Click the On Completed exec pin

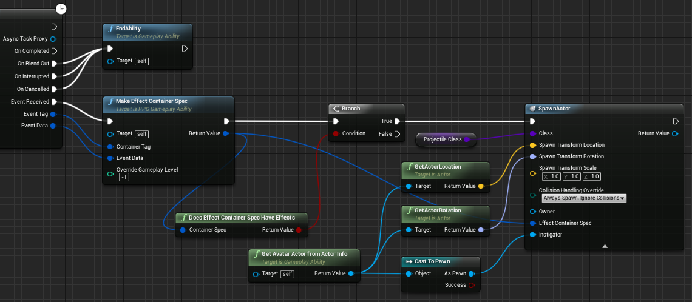pyautogui.click(x=54, y=51)
